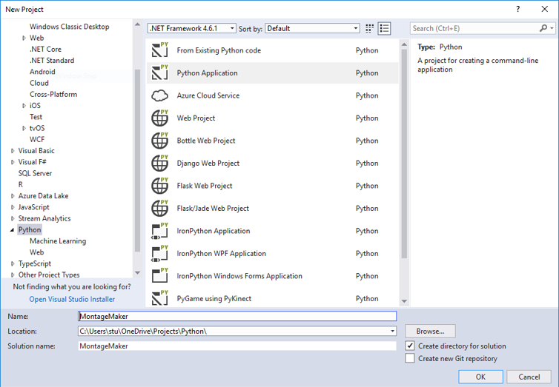Click the template list scroll up arrow
This screenshot has width=559, height=387.
[x=404, y=44]
